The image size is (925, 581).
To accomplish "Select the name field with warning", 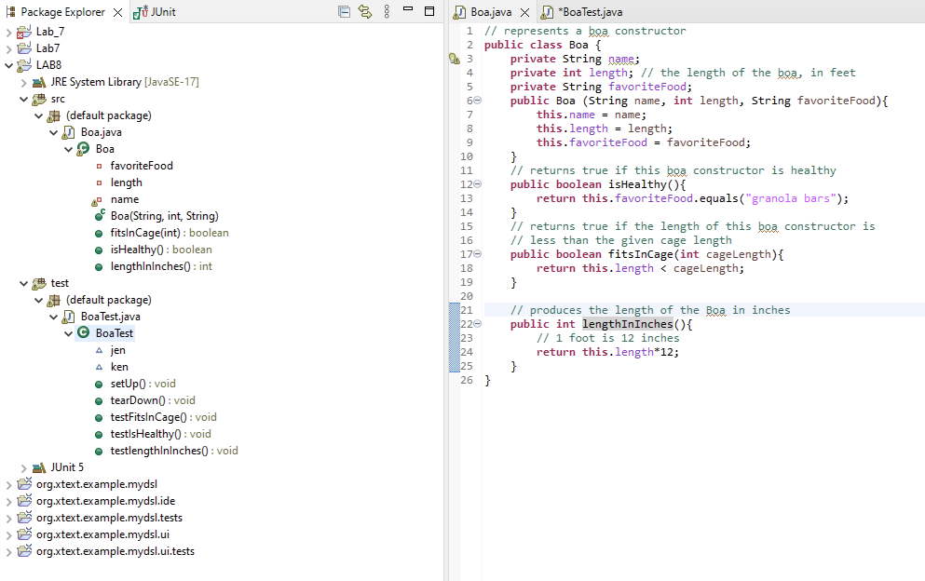I will pyautogui.click(x=125, y=199).
